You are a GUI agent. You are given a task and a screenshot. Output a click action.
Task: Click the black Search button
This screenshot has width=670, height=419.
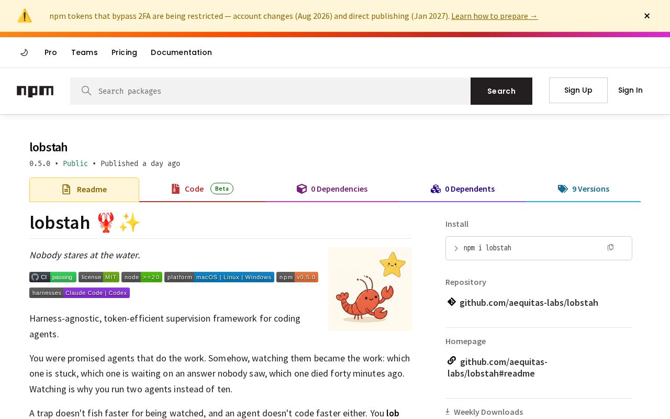pyautogui.click(x=501, y=91)
